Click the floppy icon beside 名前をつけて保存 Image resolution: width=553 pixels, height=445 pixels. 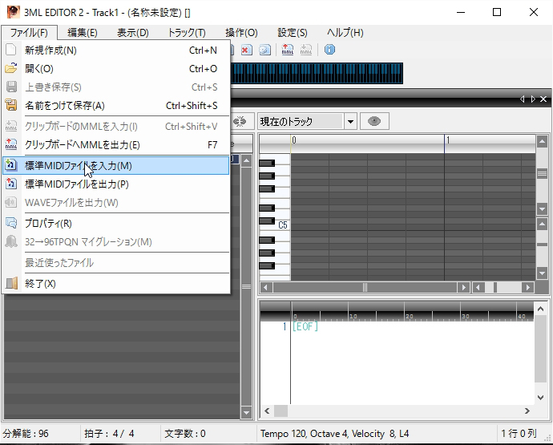[x=11, y=105]
